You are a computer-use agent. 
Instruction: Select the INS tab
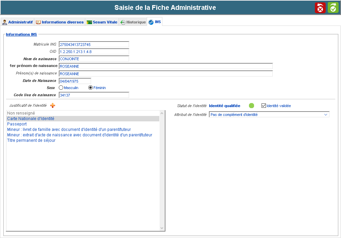(x=155, y=22)
